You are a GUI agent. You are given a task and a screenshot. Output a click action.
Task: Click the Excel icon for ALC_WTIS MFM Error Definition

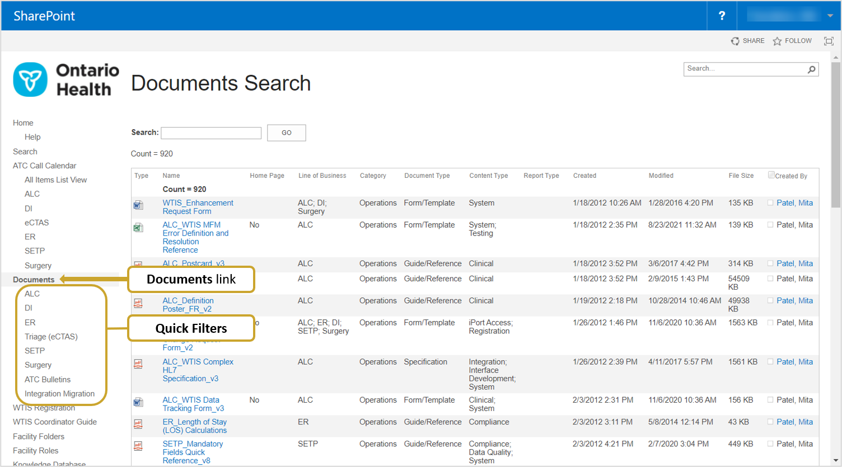(x=138, y=227)
